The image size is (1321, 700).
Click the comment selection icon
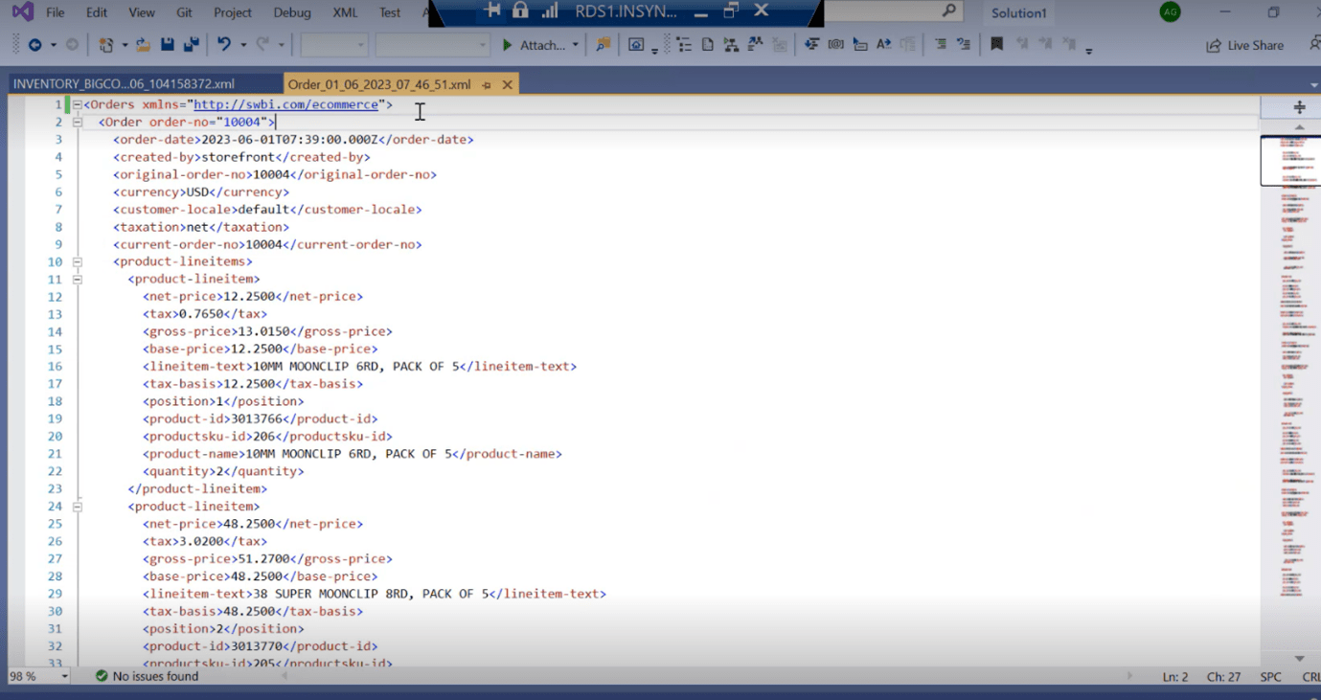coord(940,45)
